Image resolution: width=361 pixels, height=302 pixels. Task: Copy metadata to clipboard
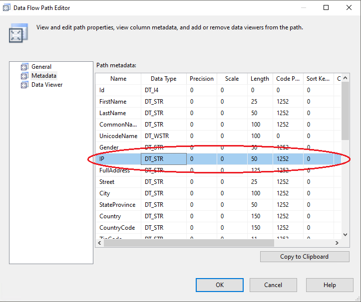[304, 257]
